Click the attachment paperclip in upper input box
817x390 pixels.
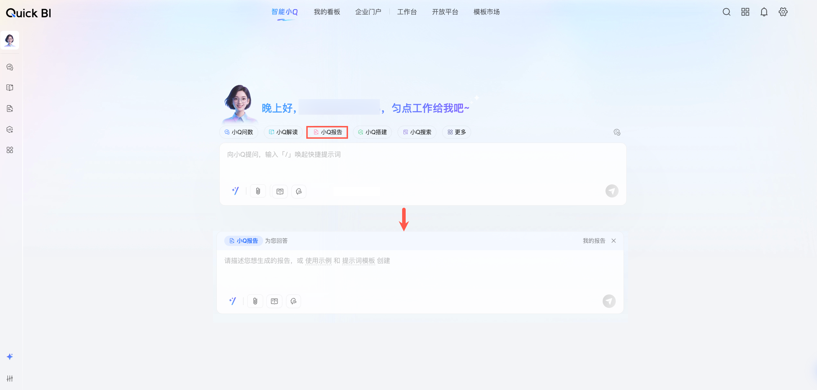(x=258, y=191)
